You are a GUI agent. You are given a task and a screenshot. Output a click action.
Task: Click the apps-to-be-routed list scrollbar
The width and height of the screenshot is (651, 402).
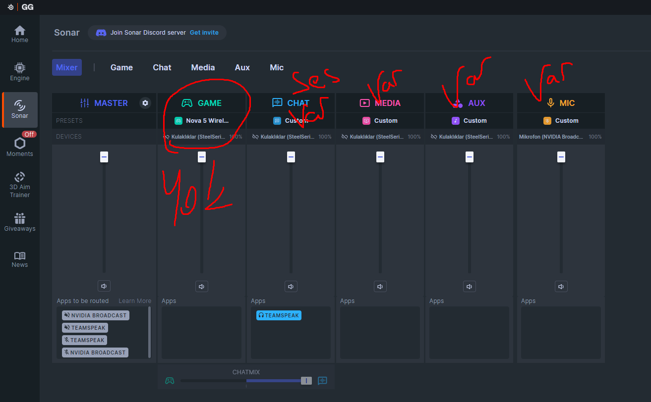150,332
